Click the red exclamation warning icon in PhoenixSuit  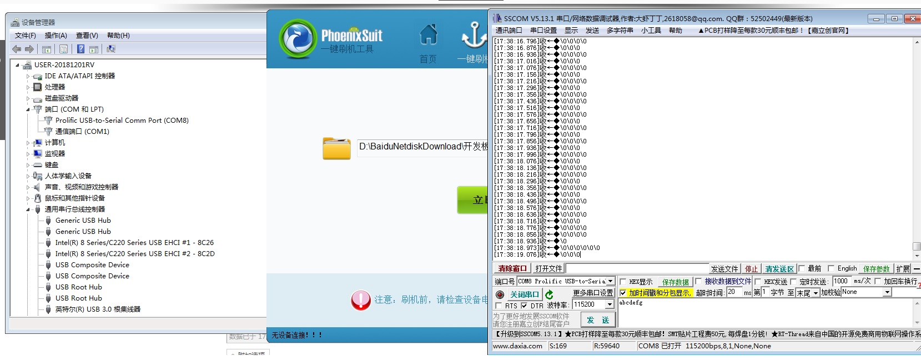click(x=361, y=301)
